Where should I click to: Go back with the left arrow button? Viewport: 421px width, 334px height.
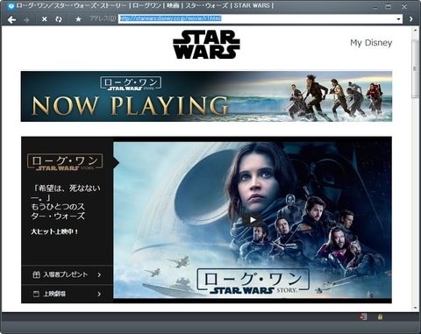pyautogui.click(x=11, y=19)
